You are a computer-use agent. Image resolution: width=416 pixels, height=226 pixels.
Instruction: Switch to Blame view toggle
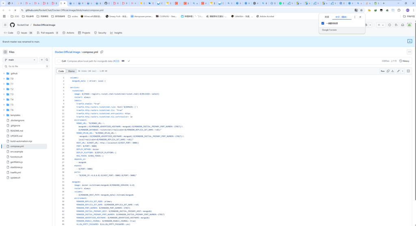coord(71,71)
